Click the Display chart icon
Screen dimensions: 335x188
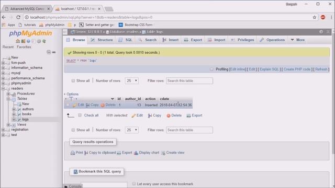pos(136,153)
